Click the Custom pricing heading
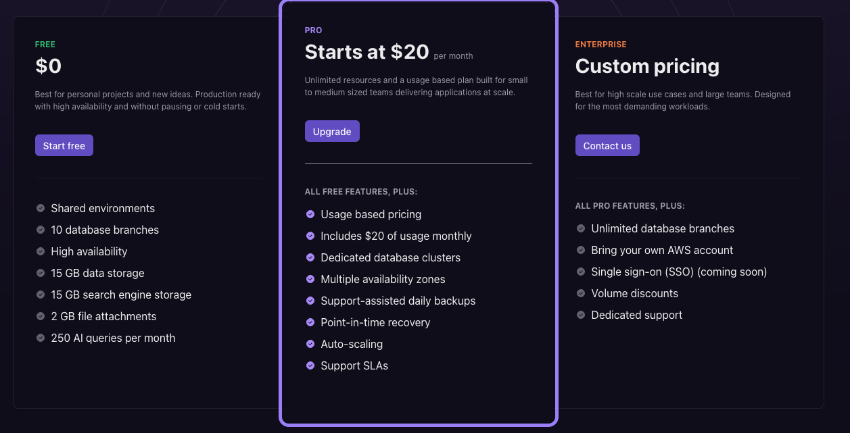850x433 pixels. (647, 66)
